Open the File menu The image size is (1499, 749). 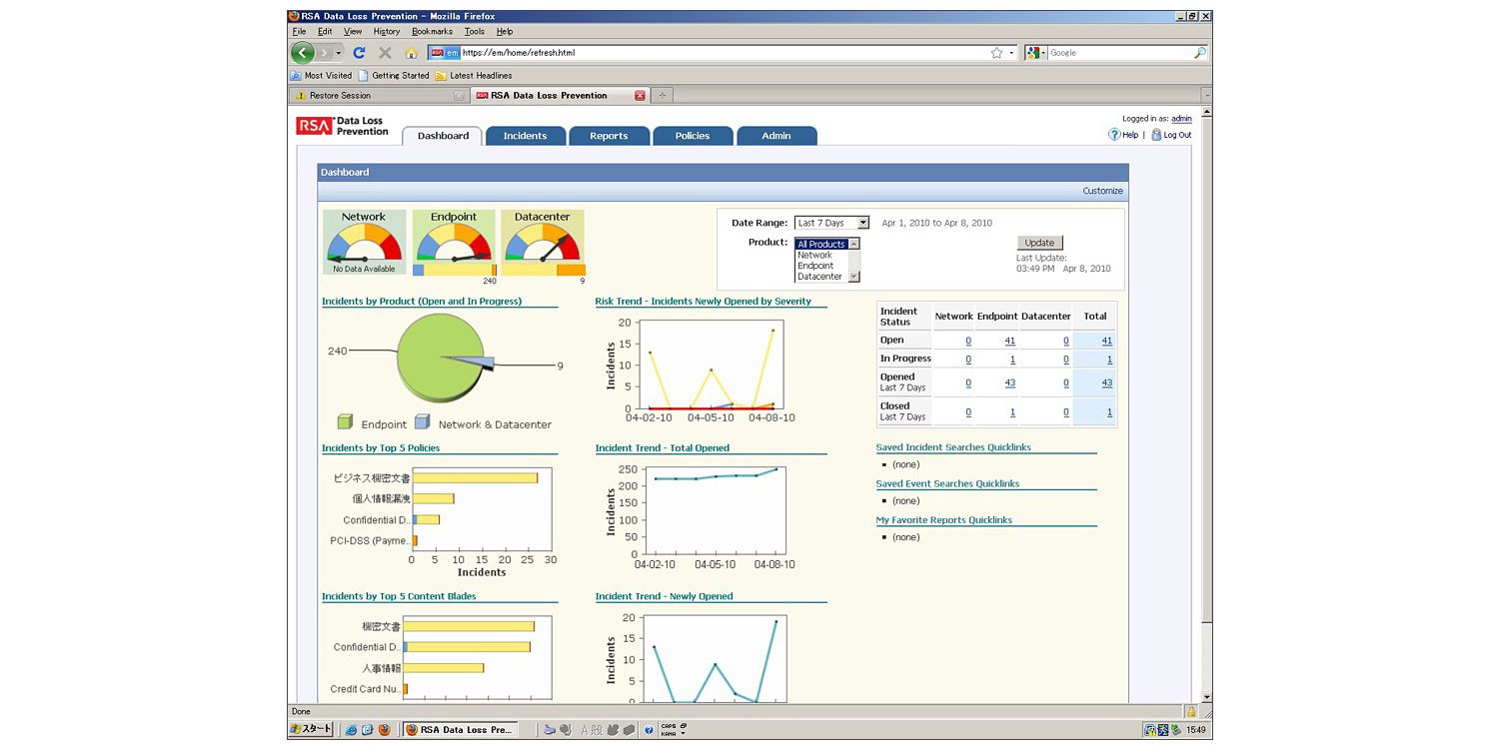tap(299, 32)
